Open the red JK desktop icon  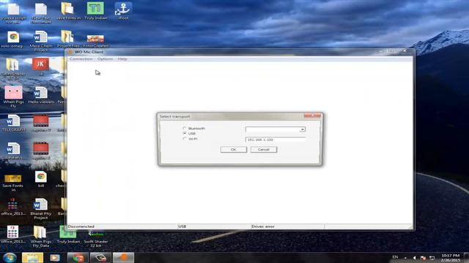41,66
